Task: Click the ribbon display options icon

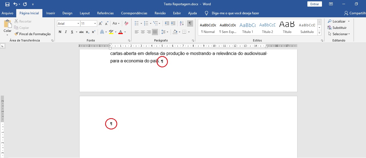Action: [331, 4]
